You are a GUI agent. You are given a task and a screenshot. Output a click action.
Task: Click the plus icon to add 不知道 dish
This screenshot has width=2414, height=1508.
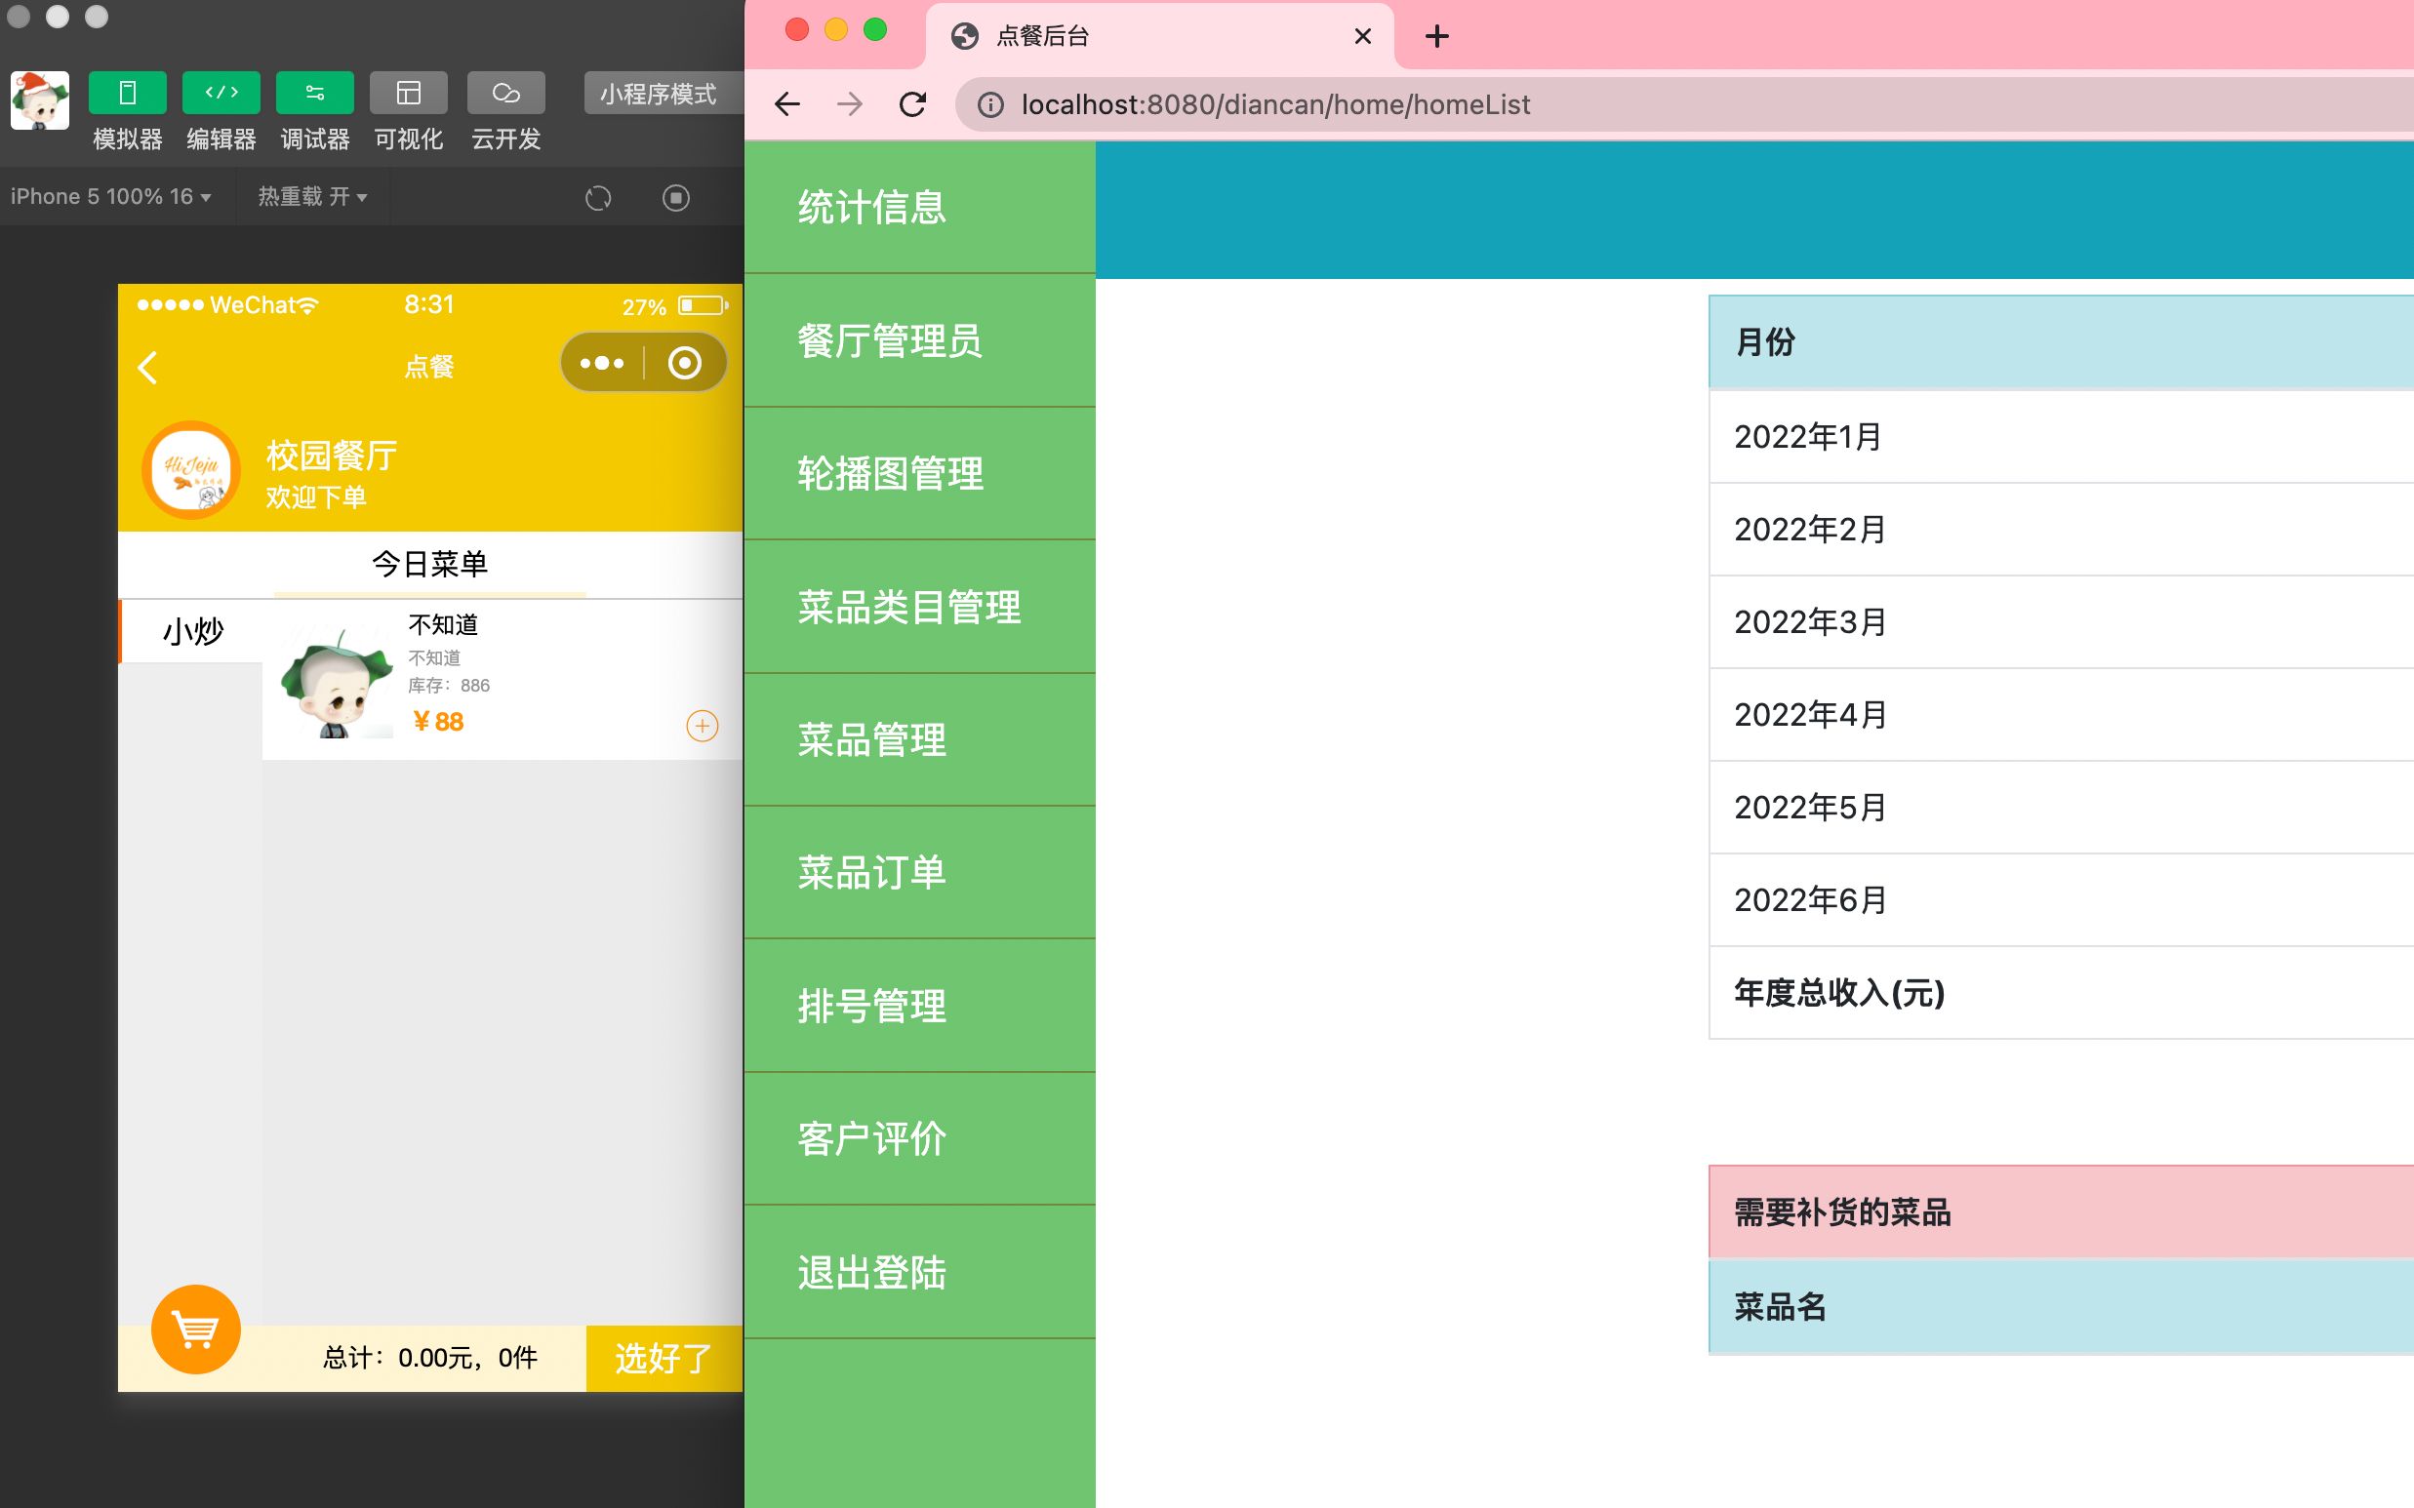pos(703,726)
